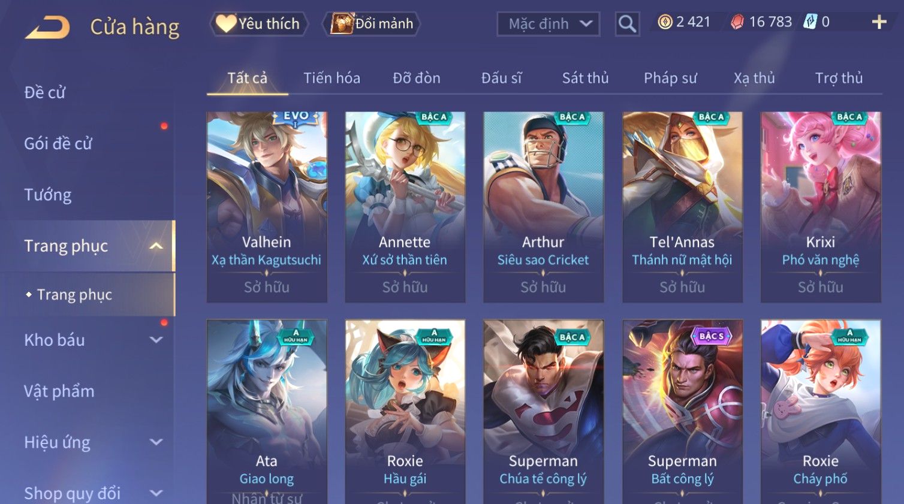Image resolution: width=904 pixels, height=504 pixels.
Task: Tap the blue voucher currency icon
Action: 810,22
